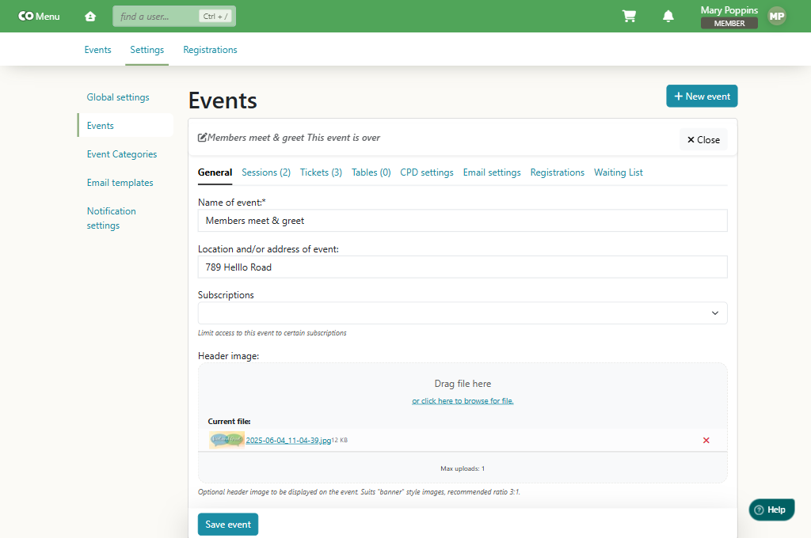Switch to the Sessions (2) tab
The height and width of the screenshot is (538, 811).
click(265, 172)
